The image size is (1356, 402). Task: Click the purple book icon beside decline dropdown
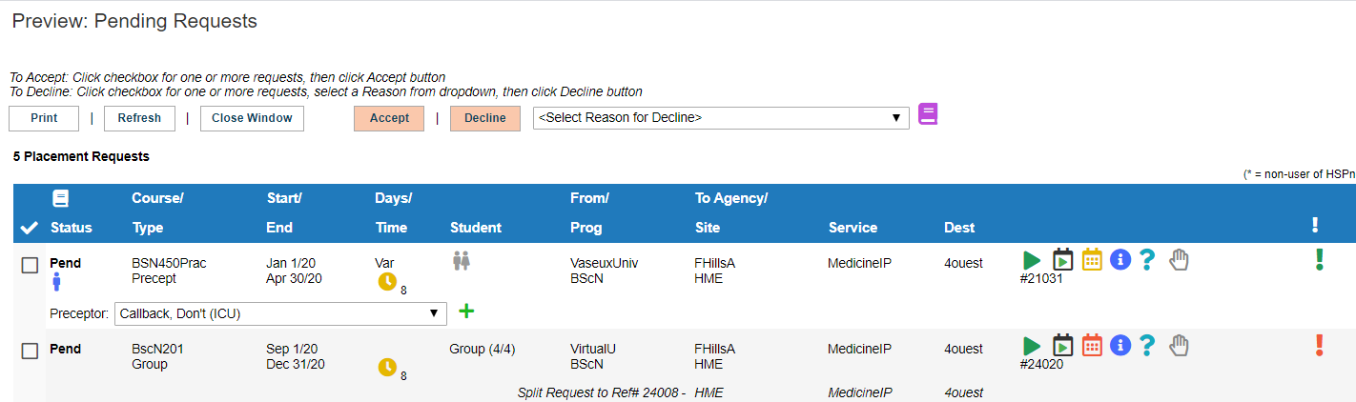(928, 114)
